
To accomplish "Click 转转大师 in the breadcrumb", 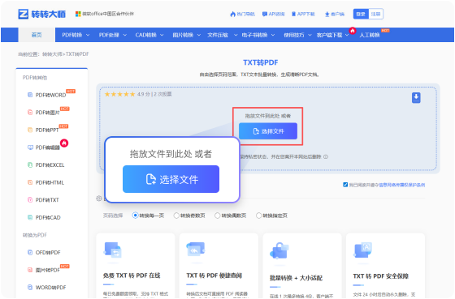I will coord(52,54).
